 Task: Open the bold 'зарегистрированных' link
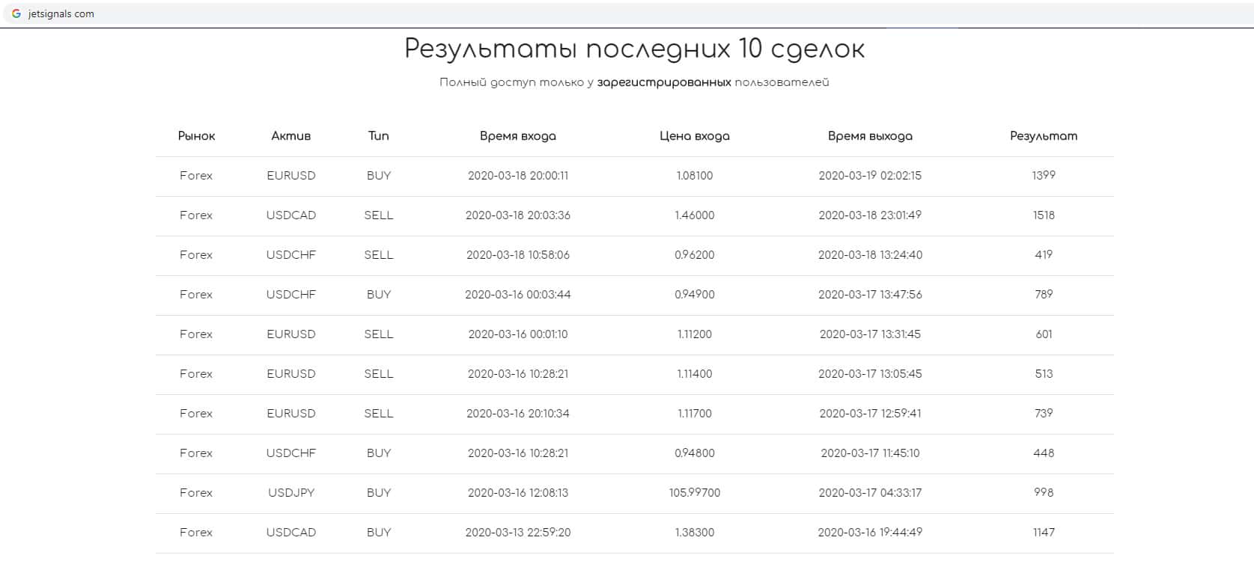663,82
